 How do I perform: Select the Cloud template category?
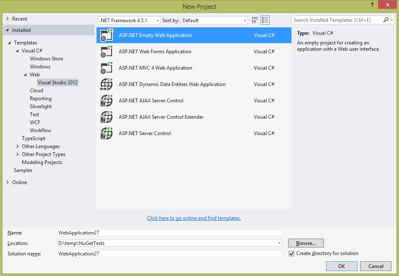coord(37,91)
